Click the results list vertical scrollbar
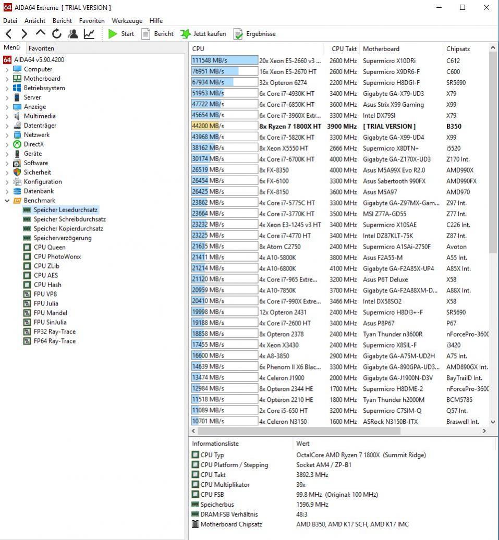Image resolution: width=499 pixels, height=540 pixels. [x=493, y=152]
